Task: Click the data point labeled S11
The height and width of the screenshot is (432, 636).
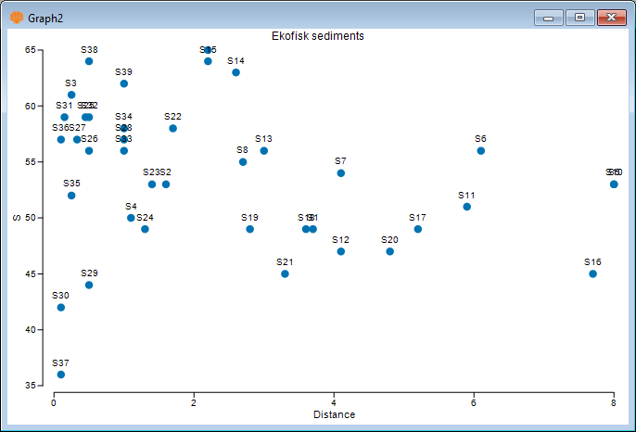Action: tap(466, 207)
